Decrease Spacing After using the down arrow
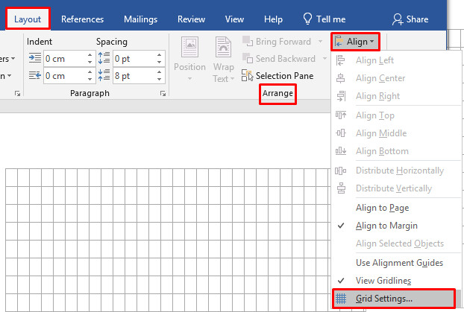The width and height of the screenshot is (464, 312). pos(160,80)
